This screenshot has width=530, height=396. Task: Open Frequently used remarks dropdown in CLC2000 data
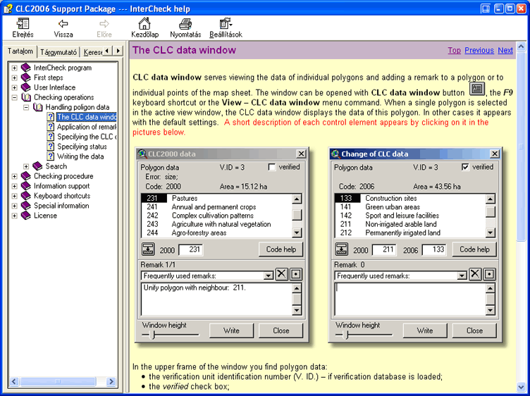[x=268, y=276]
